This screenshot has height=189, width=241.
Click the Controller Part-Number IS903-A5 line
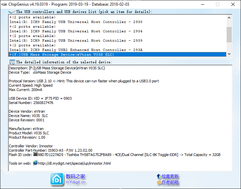50,150
